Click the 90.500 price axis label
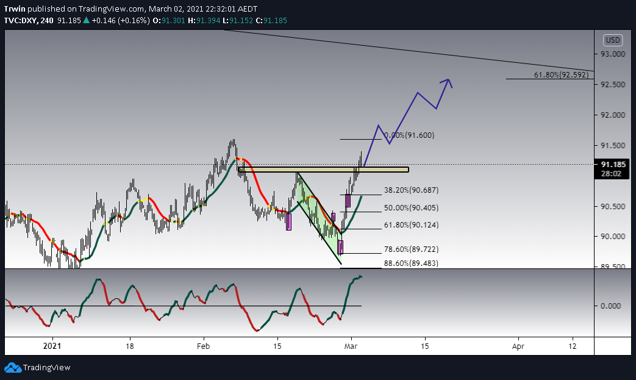This screenshot has height=380, width=636. point(613,206)
